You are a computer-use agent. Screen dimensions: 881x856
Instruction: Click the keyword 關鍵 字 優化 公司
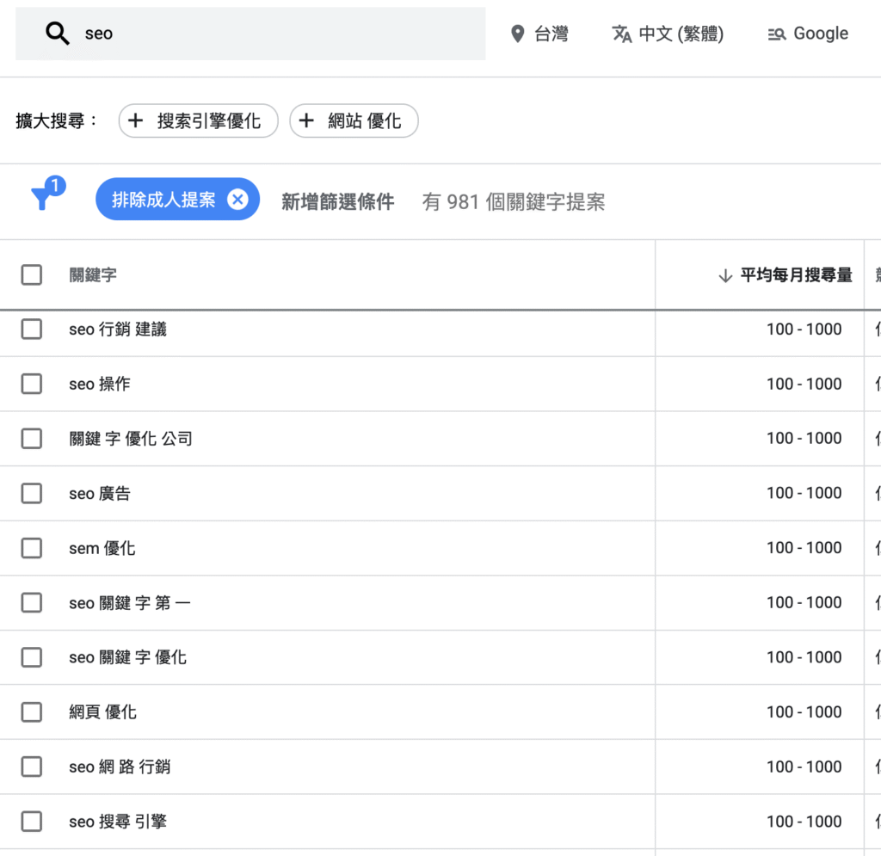point(131,438)
